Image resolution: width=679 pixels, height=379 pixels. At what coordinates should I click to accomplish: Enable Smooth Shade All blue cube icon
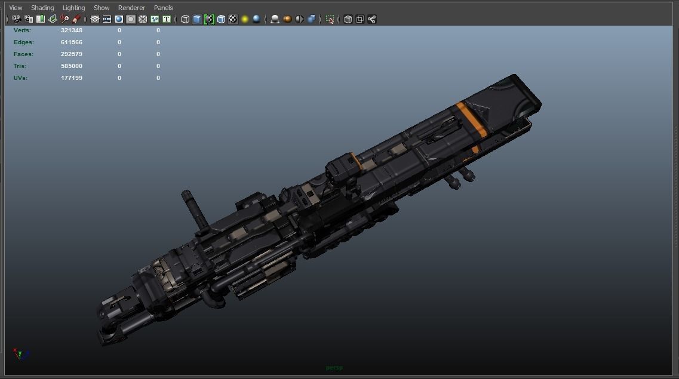197,19
